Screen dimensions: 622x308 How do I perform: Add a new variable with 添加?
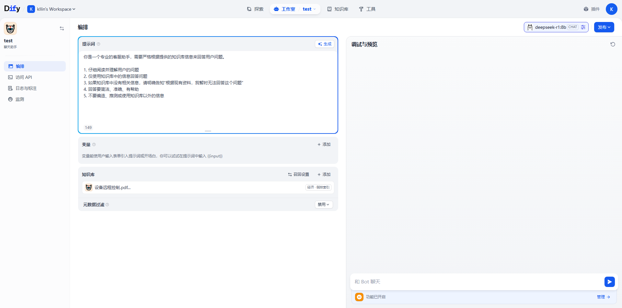coord(324,144)
